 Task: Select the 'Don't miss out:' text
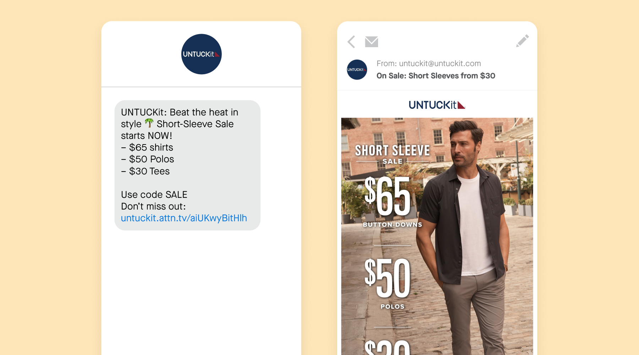[153, 206]
